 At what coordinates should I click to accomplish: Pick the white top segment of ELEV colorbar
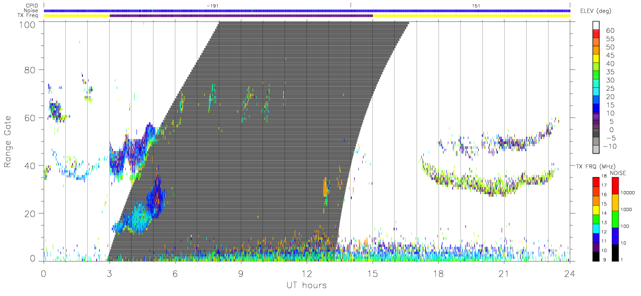click(x=597, y=25)
